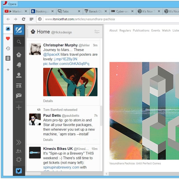Toggle Home column filter settings
Viewport: 179px width, 179px height.
[x=97, y=32]
